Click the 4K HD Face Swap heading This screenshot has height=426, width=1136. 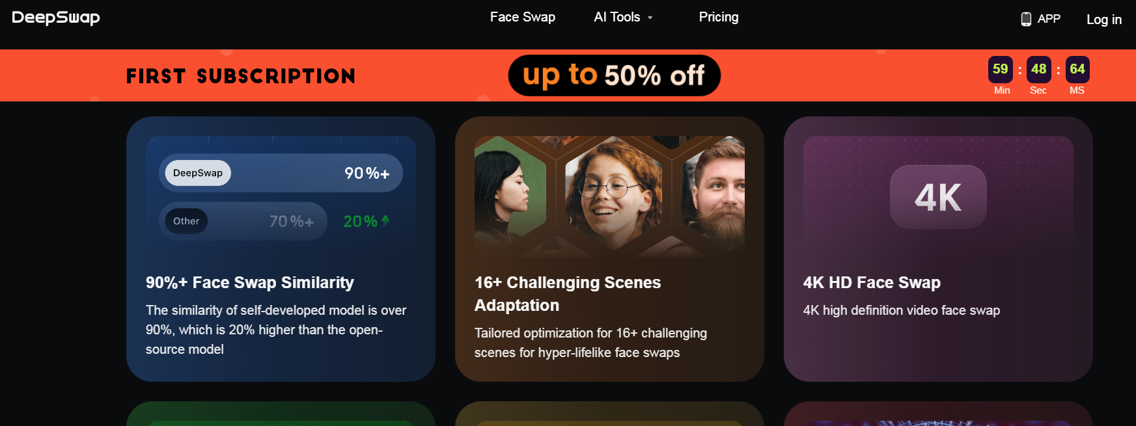click(872, 282)
